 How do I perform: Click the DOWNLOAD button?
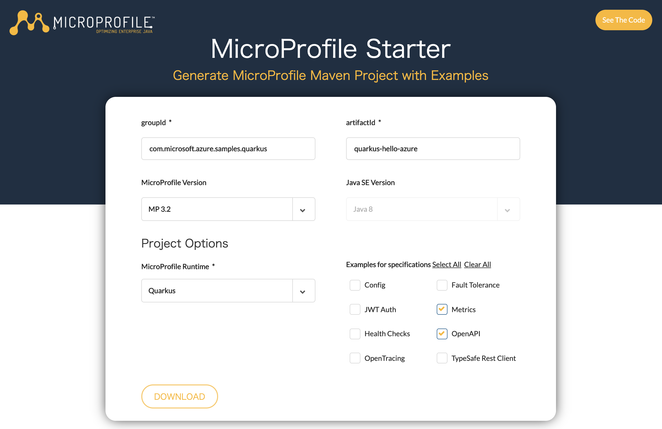point(179,396)
